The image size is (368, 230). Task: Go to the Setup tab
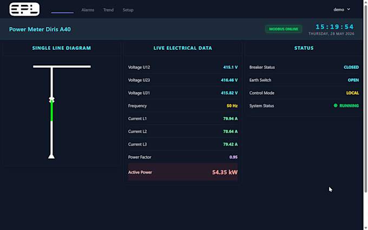tap(128, 10)
